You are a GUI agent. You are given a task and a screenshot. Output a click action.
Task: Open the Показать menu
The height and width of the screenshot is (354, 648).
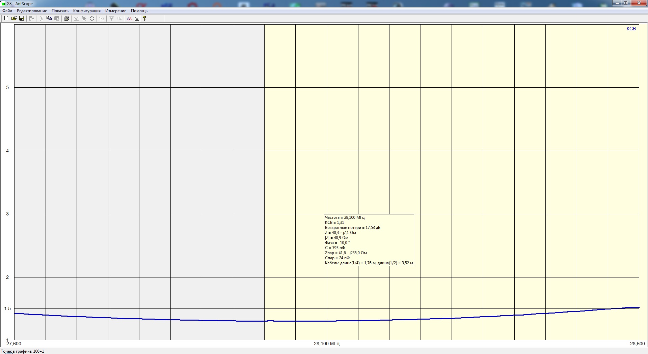pyautogui.click(x=60, y=11)
